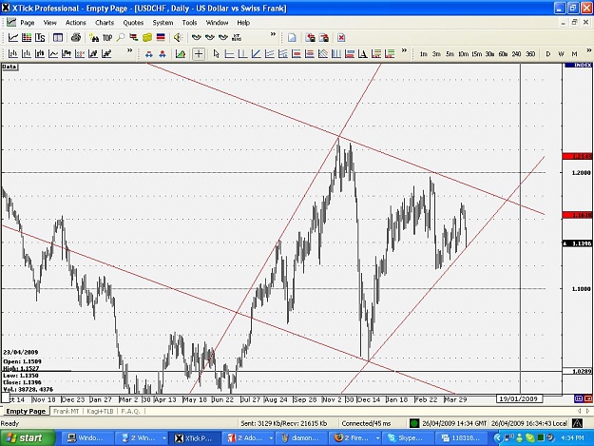
Task: Click the printer icon
Action: coord(76,37)
